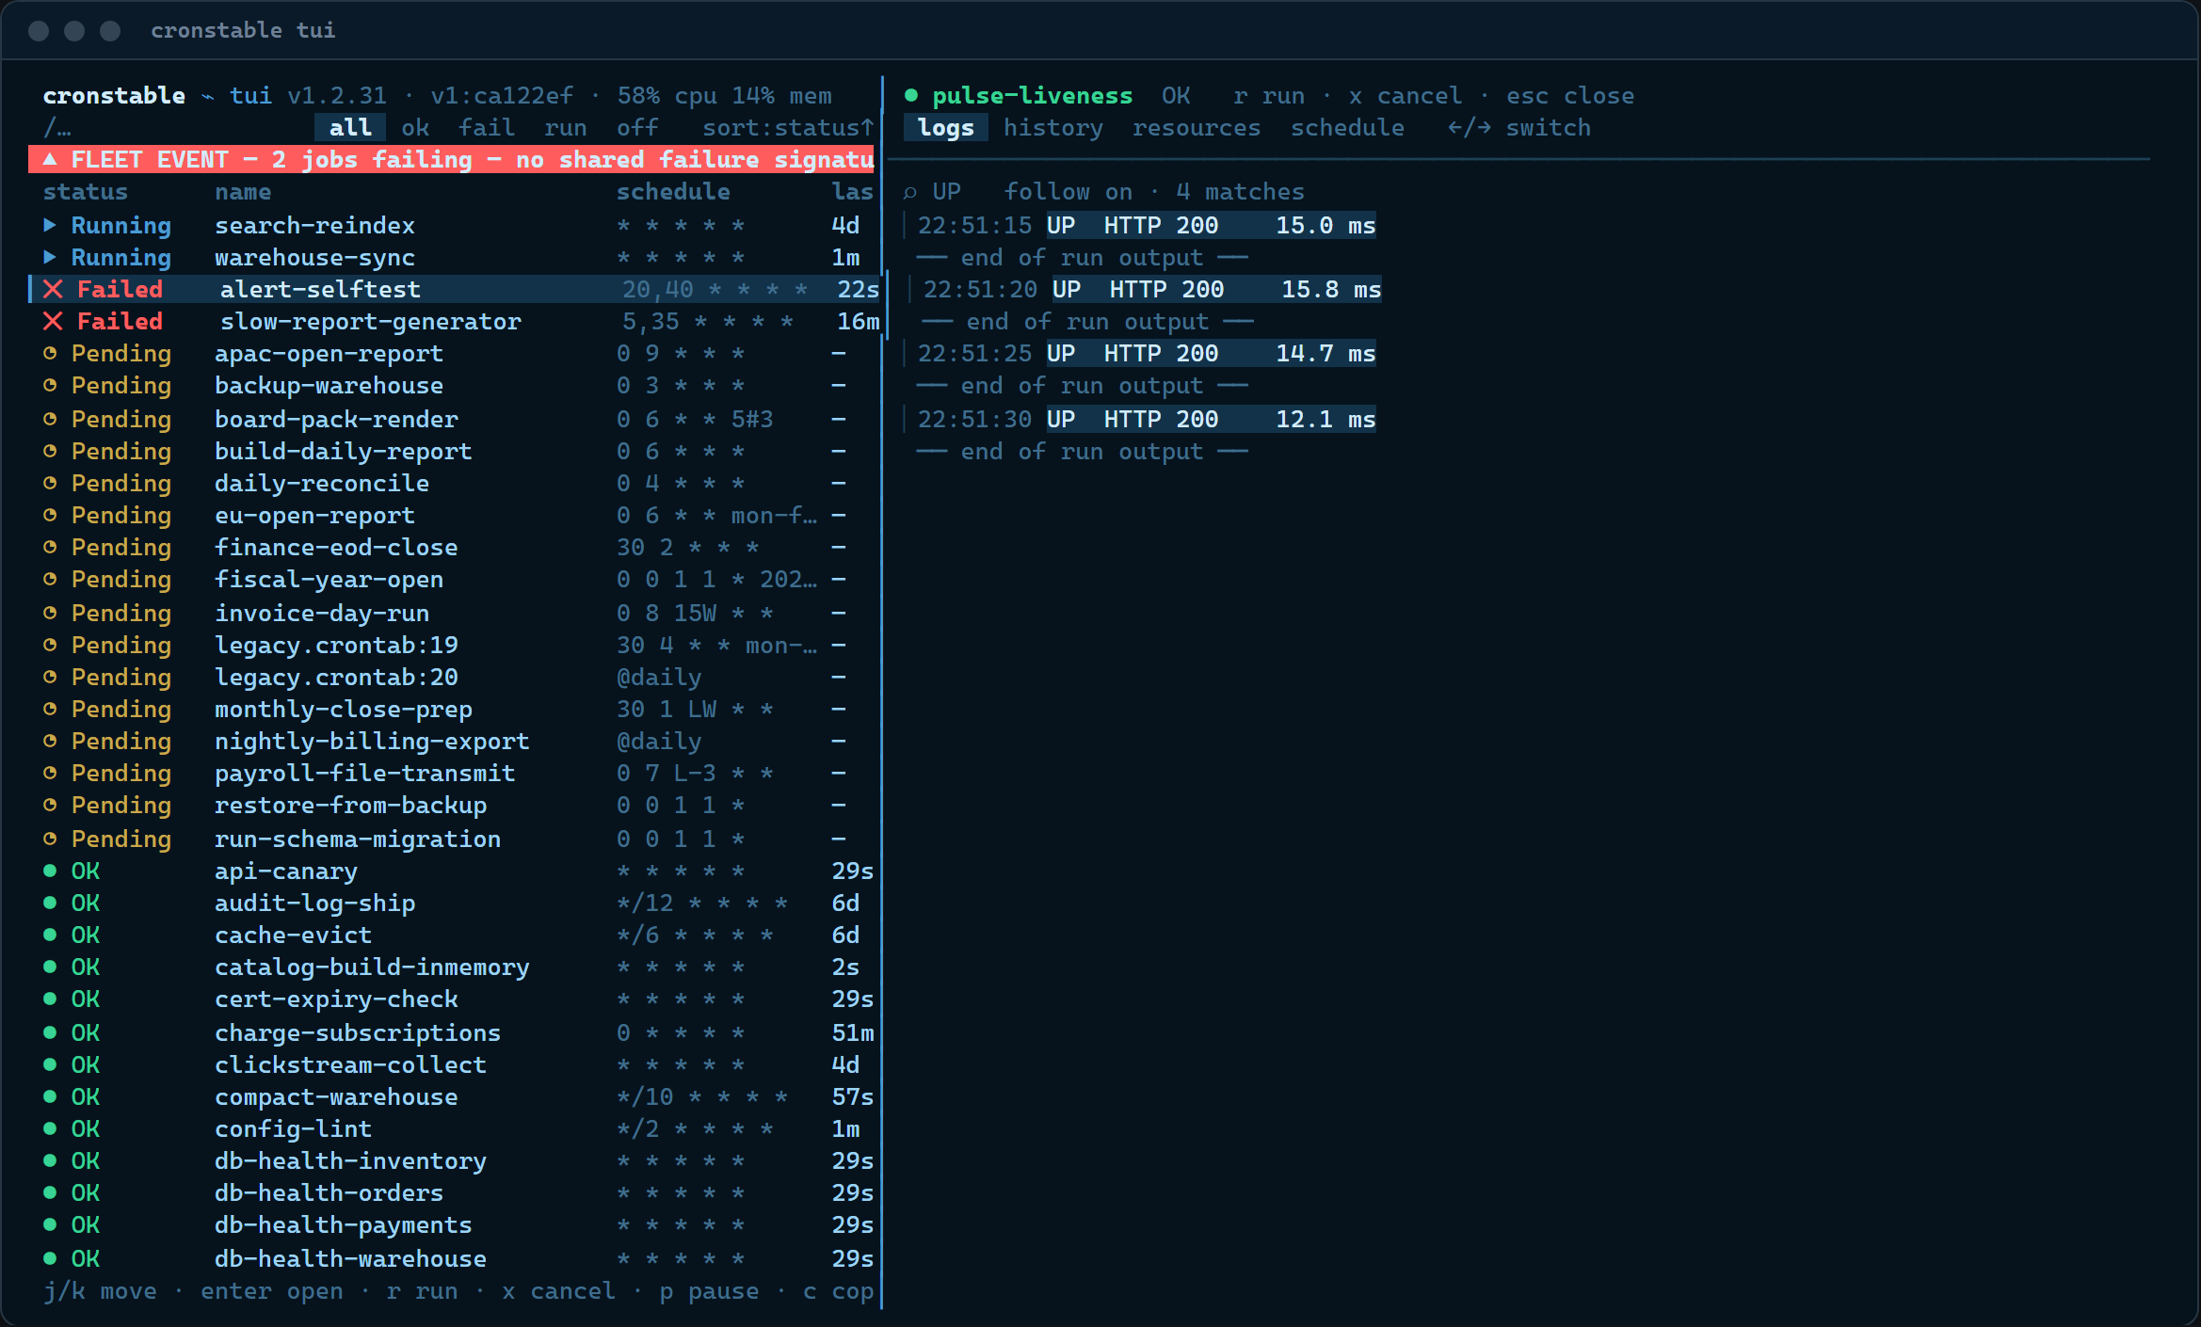The width and height of the screenshot is (2201, 1327).
Task: Click the search magnifier icon in logs
Action: pos(910,192)
